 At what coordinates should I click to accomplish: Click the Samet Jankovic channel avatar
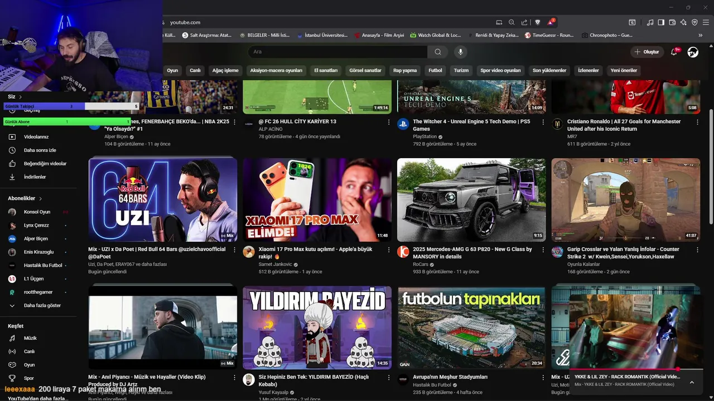249,252
